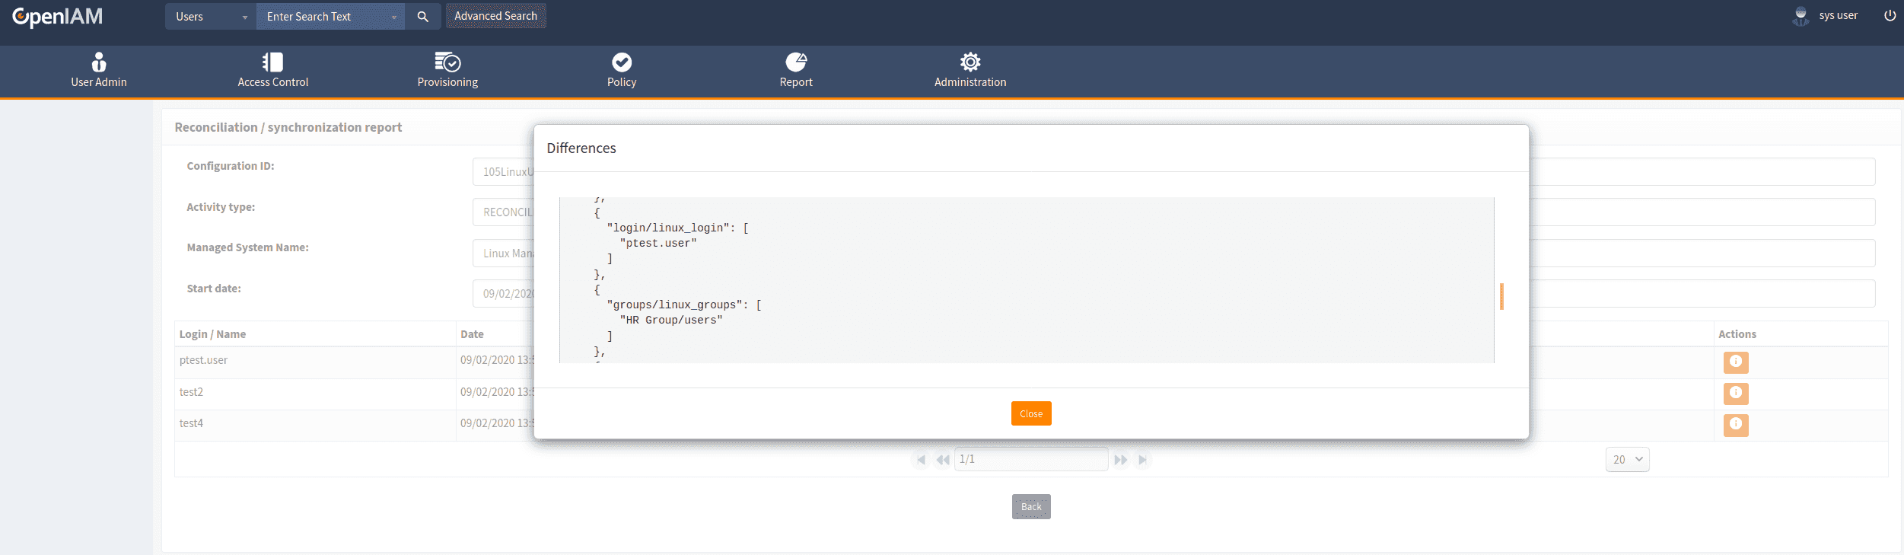The width and height of the screenshot is (1904, 555).
Task: Open info details for test4 row
Action: [1735, 424]
